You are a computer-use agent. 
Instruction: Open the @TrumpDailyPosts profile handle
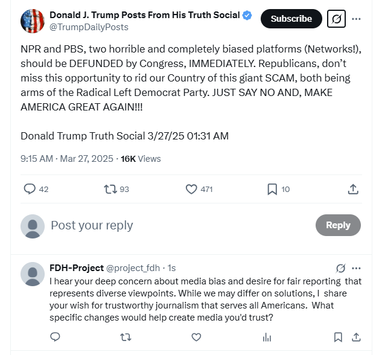[x=89, y=27]
